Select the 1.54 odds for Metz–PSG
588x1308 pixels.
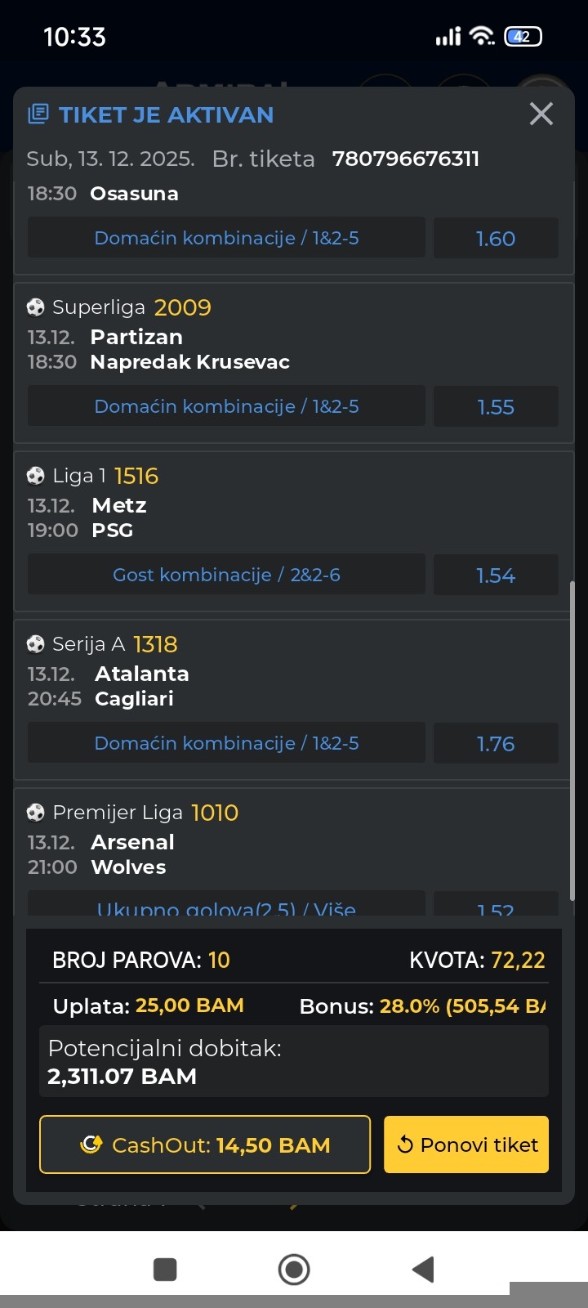point(496,576)
